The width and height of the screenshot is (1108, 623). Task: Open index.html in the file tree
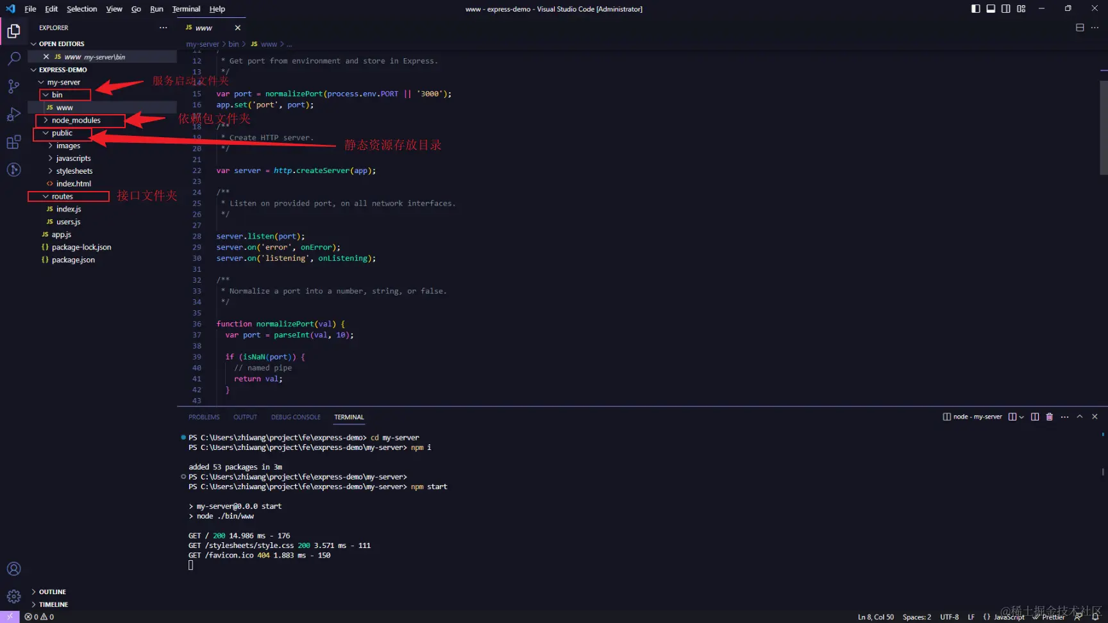[73, 183]
